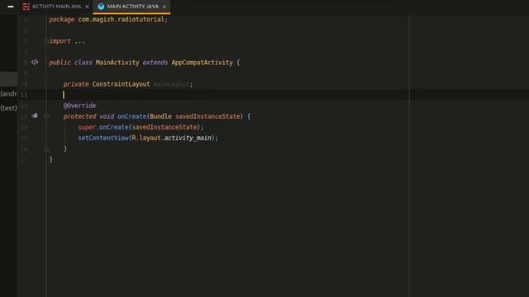Viewport: 529px width, 297px height.
Task: Select the MAIN ACTIVITY.JAVA tab
Action: tap(132, 7)
